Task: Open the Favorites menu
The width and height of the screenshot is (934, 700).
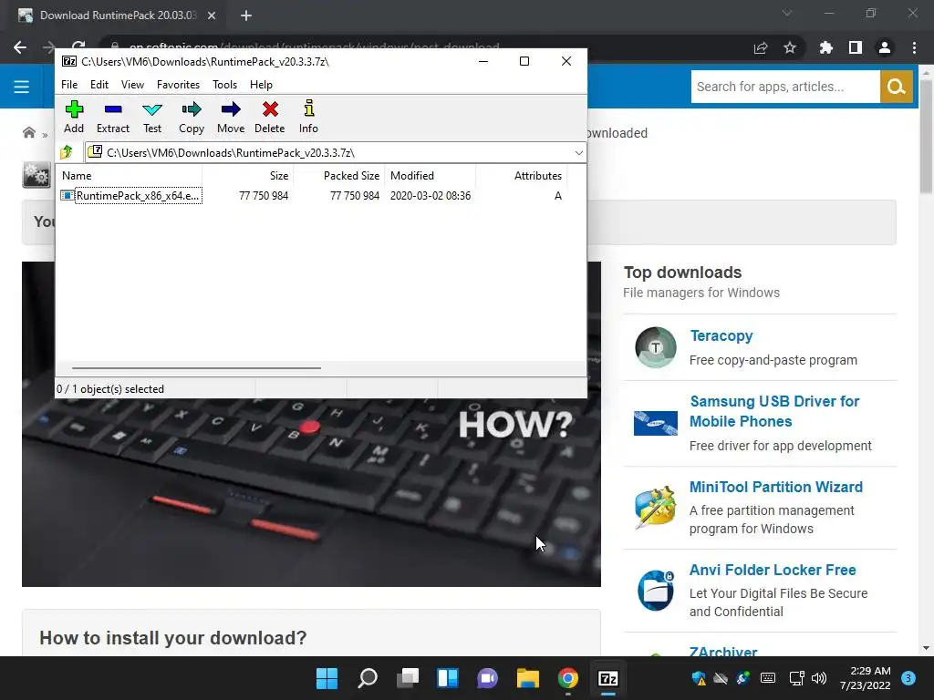Action: (178, 85)
